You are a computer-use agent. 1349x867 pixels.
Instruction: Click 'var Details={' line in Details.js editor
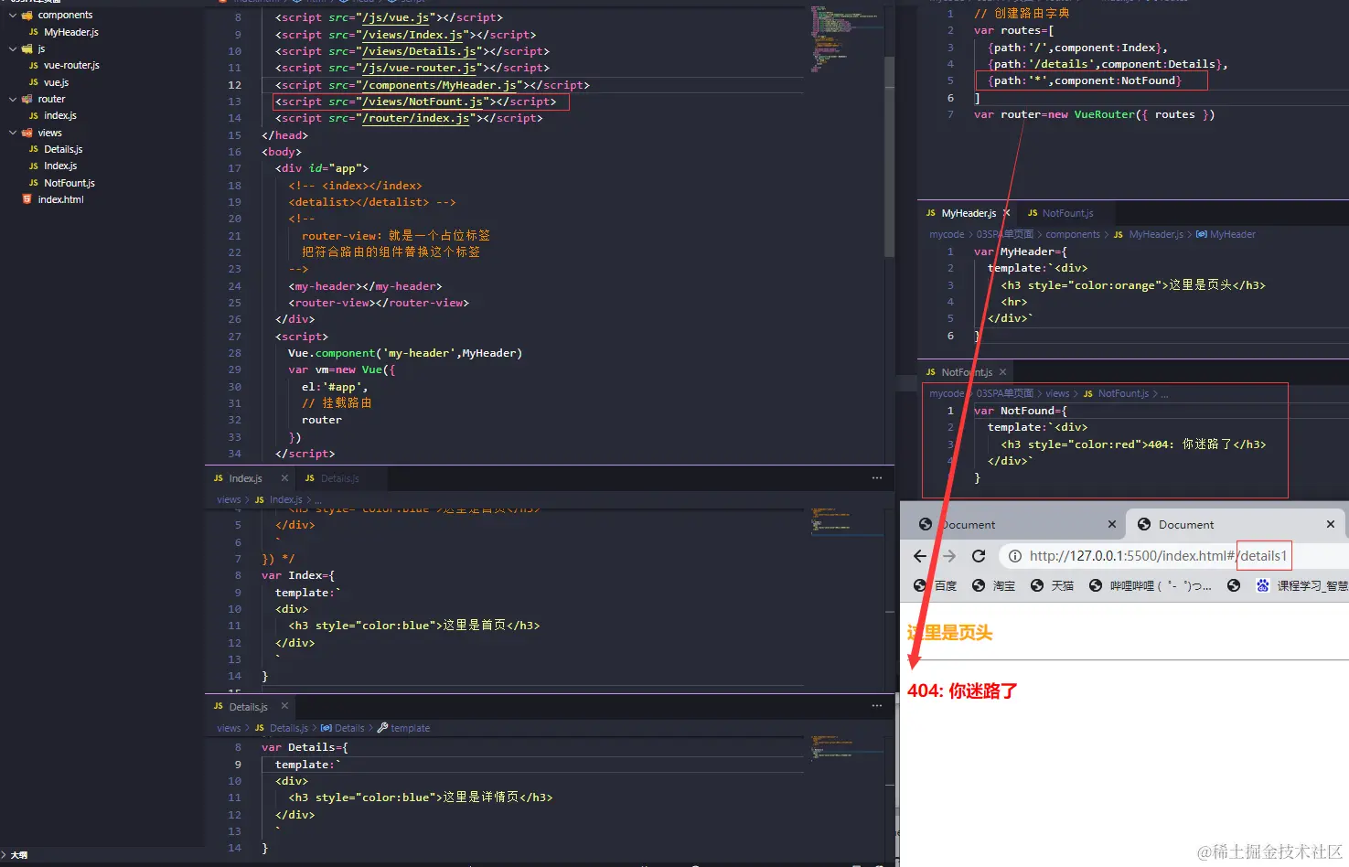click(x=305, y=747)
